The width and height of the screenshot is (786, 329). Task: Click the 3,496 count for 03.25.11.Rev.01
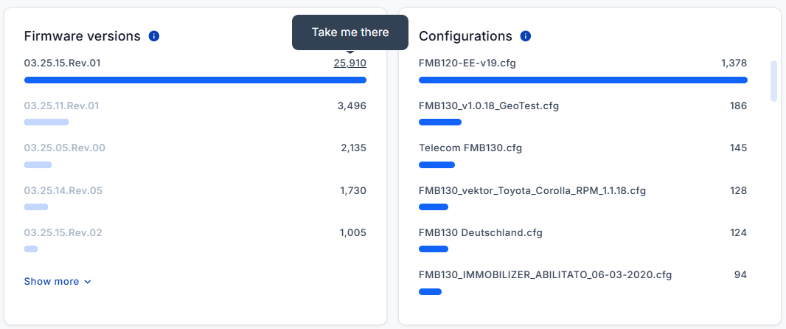pos(352,105)
